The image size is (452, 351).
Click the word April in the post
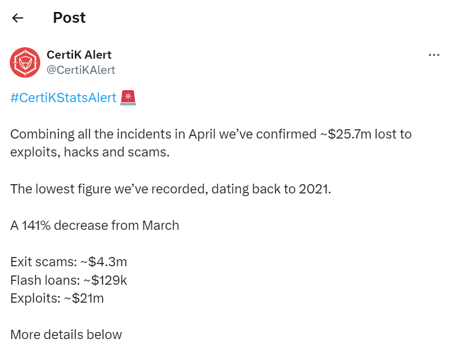pos(203,134)
